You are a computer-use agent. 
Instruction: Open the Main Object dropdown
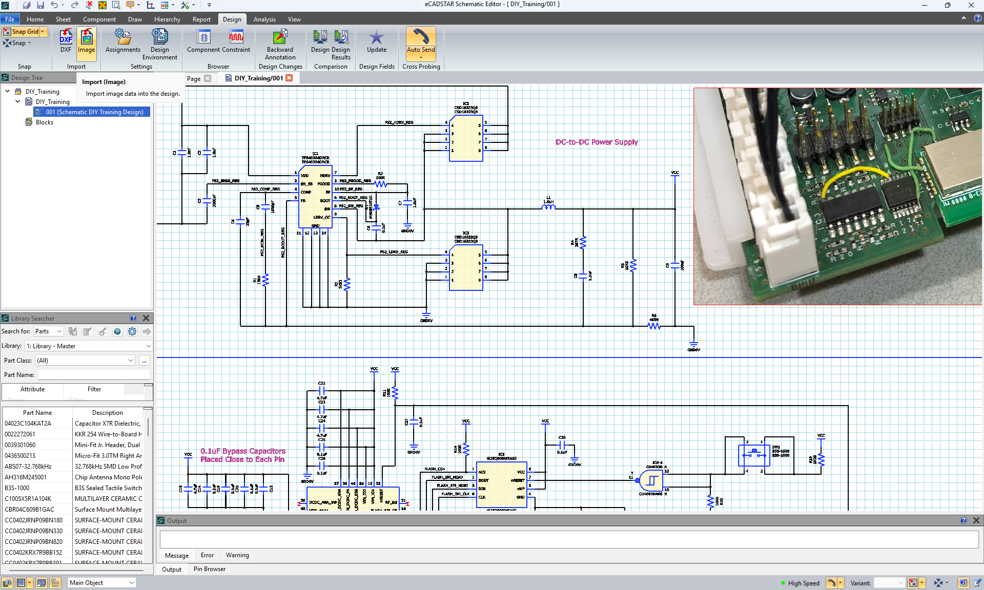102,583
